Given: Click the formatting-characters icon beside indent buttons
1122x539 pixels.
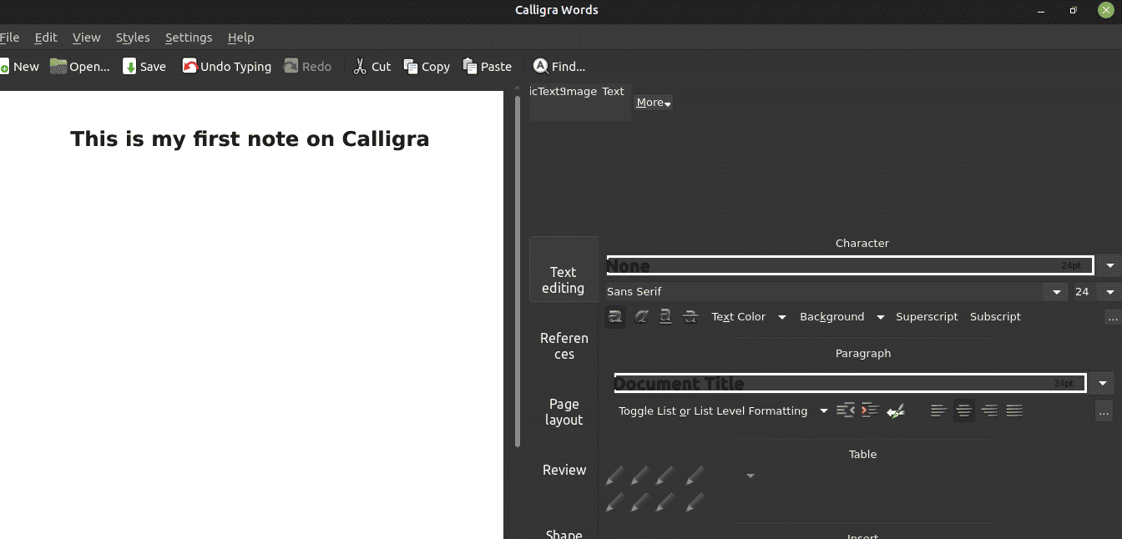Looking at the screenshot, I should point(896,411).
